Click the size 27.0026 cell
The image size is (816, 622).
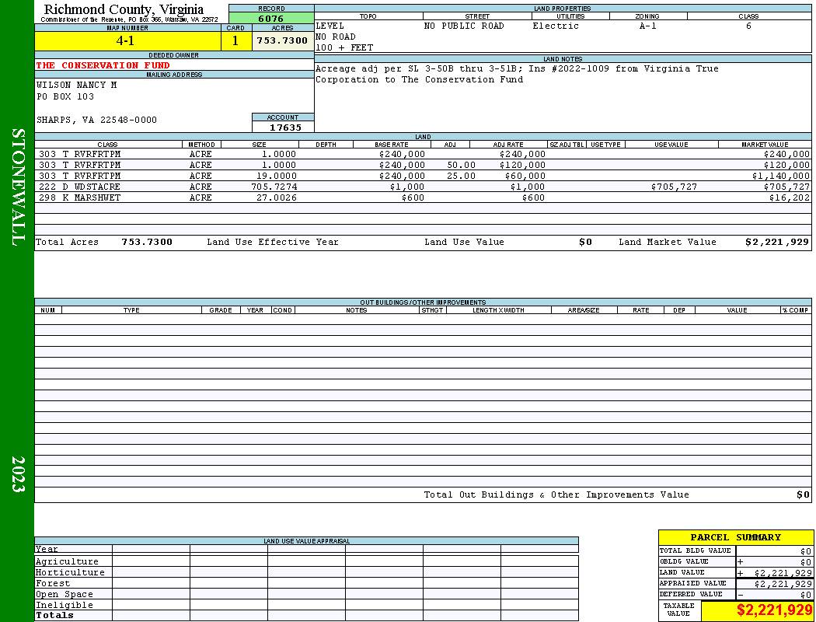277,197
